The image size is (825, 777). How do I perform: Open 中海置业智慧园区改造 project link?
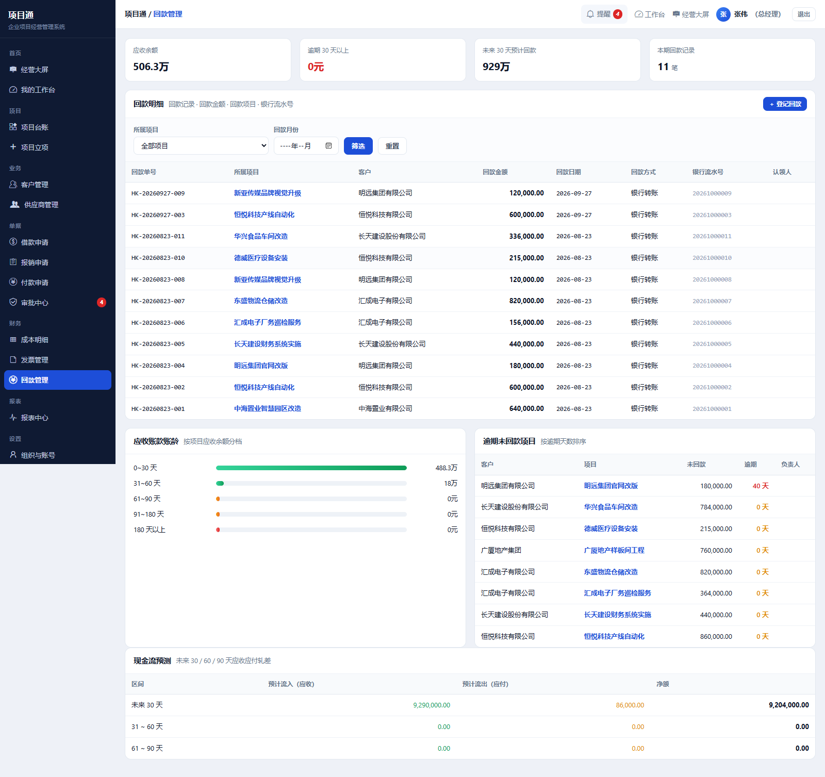pos(268,408)
